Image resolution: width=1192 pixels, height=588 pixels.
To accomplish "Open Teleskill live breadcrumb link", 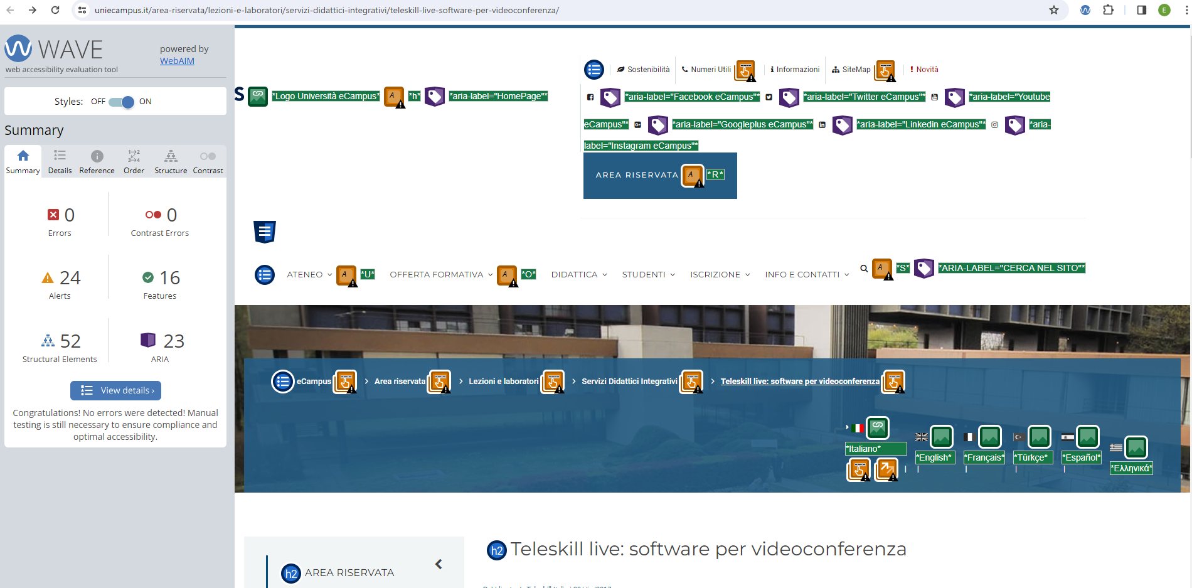I will [x=800, y=382].
